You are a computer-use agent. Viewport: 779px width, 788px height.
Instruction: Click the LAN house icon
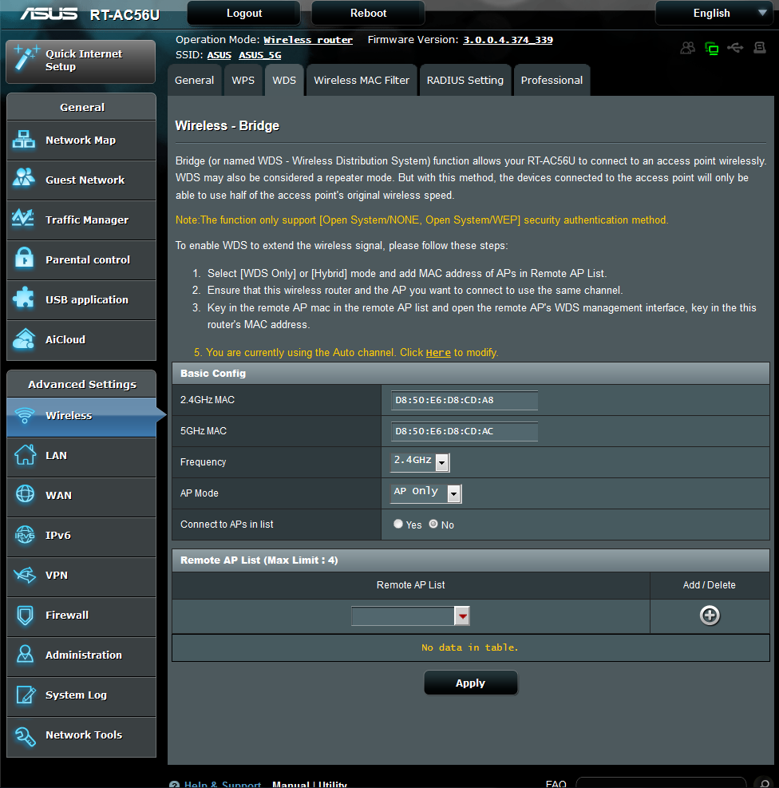pyautogui.click(x=25, y=454)
